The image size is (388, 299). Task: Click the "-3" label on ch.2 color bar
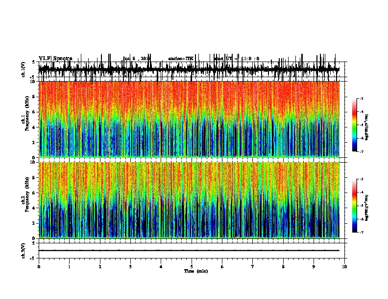coord(361,179)
